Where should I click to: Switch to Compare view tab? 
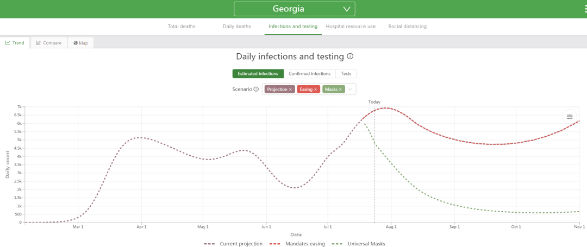[x=49, y=42]
